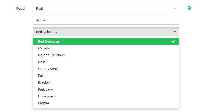Click the Food field label
The height and width of the screenshot is (112, 212).
(20, 8)
